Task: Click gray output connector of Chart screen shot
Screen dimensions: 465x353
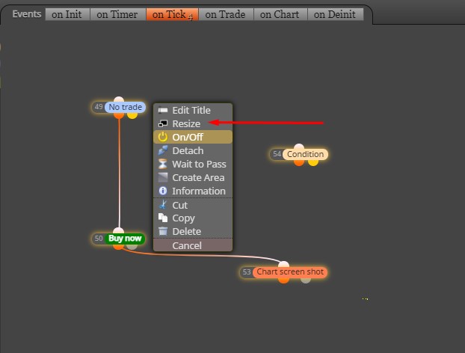Action: click(x=306, y=280)
